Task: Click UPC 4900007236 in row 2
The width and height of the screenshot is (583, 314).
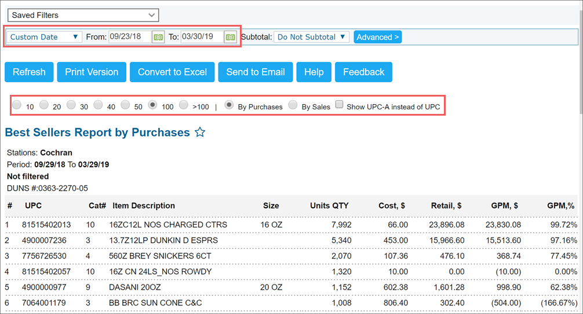Action: click(x=44, y=241)
